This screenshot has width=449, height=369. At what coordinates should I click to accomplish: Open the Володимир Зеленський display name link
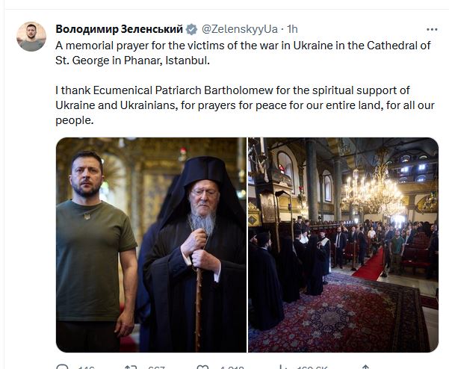[x=119, y=29]
